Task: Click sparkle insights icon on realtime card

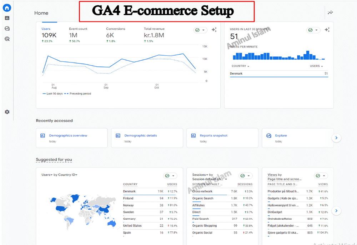Action: tap(327, 30)
